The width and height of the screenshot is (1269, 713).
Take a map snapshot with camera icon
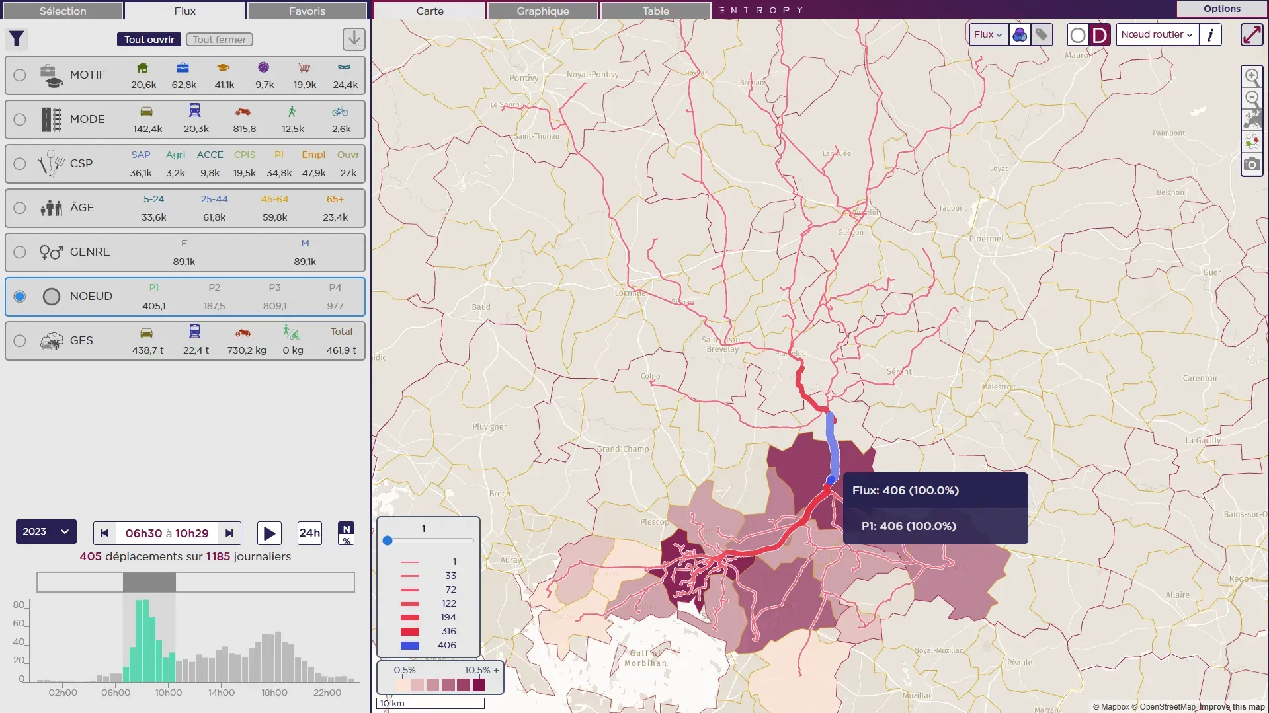coord(1252,164)
